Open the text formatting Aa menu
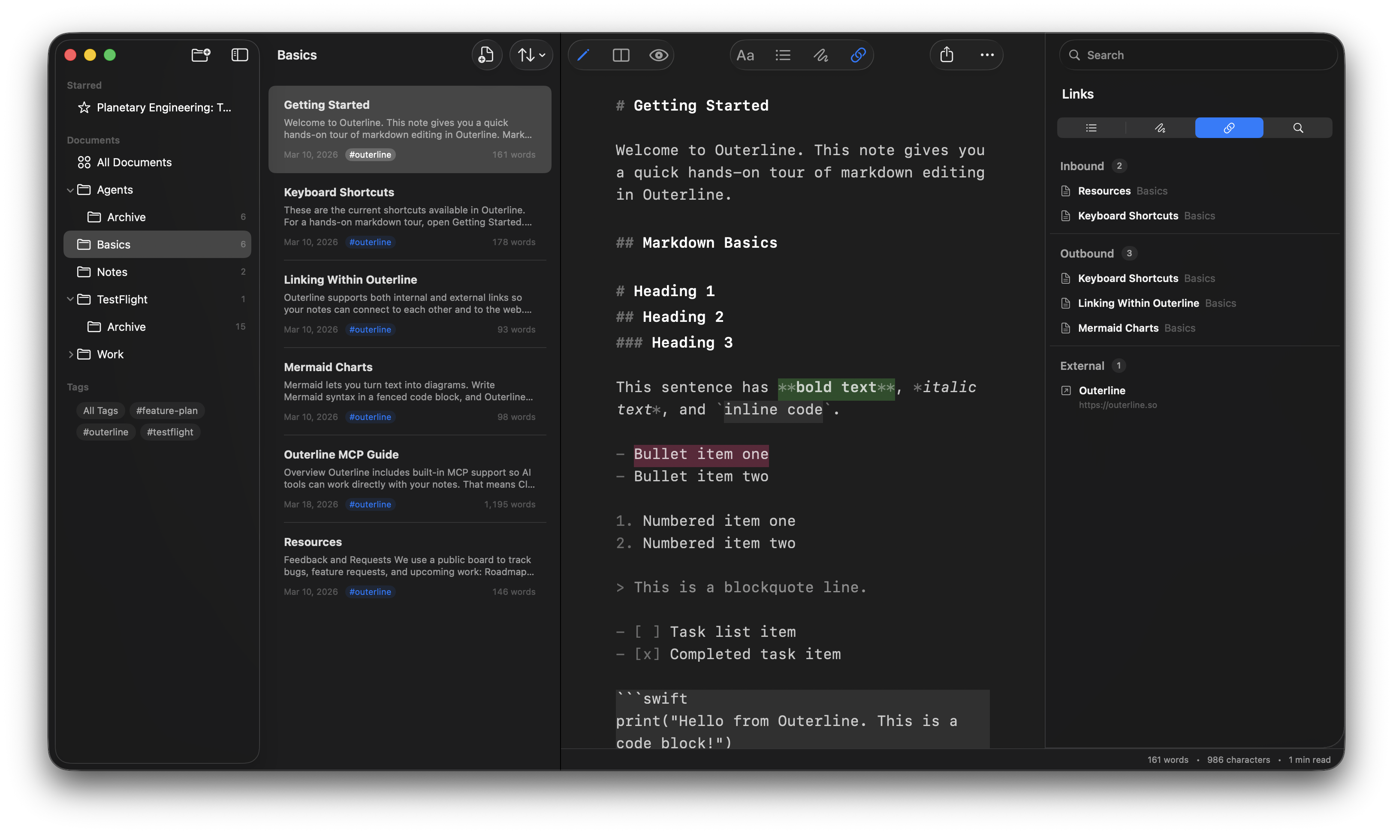Viewport: 1393px width, 834px height. point(745,54)
